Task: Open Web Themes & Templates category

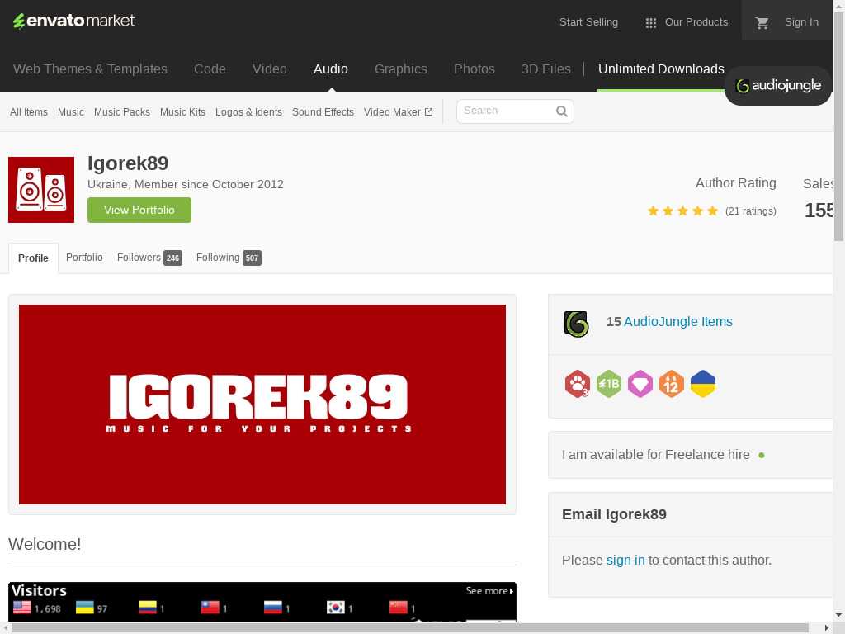Action: tap(90, 69)
